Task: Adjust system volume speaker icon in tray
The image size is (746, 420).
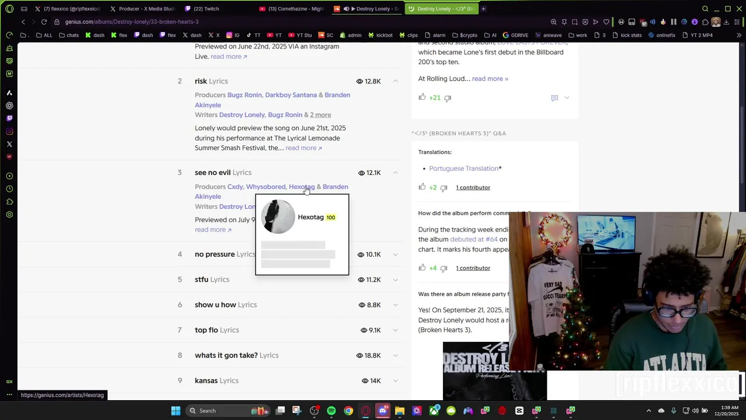Action: pos(695,411)
